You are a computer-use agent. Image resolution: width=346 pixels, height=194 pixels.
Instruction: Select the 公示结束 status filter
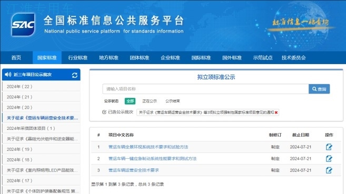tap(173, 101)
